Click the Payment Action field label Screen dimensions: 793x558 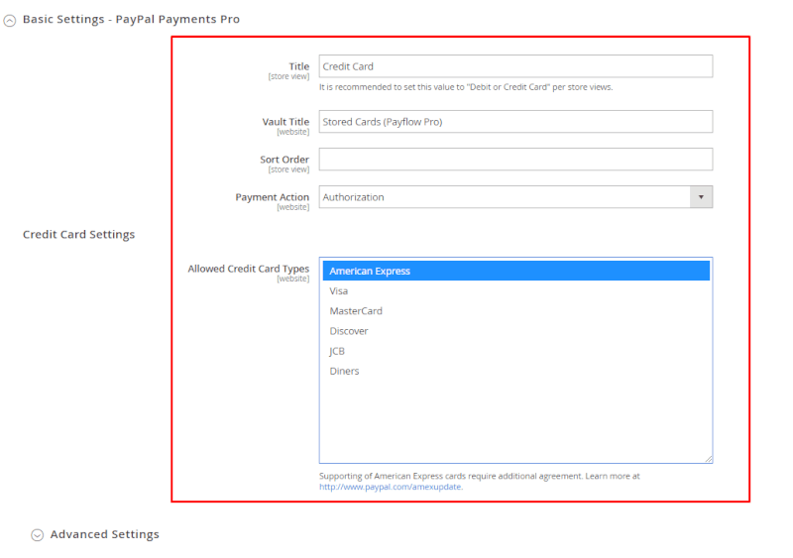[x=272, y=197]
